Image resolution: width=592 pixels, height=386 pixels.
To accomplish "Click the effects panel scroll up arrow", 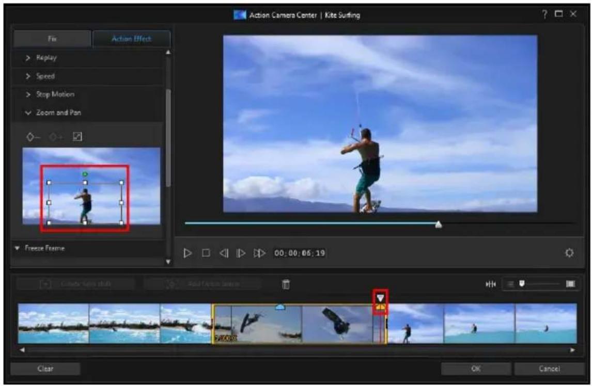I will [x=168, y=53].
